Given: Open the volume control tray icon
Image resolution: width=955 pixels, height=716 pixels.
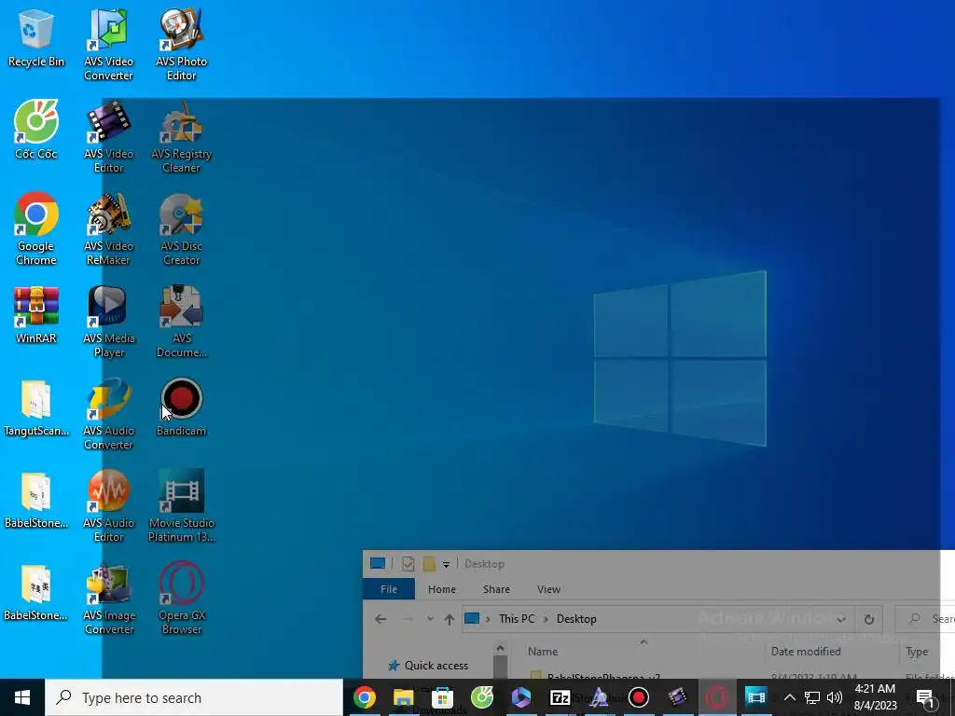Looking at the screenshot, I should pos(835,697).
